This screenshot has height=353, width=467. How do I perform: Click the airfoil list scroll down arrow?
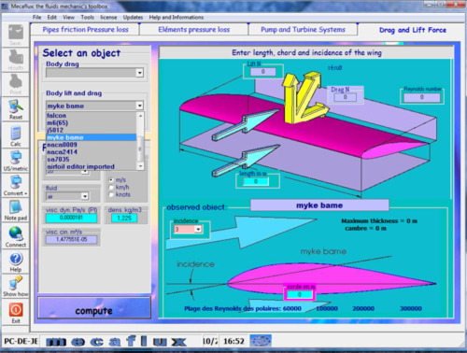140,166
